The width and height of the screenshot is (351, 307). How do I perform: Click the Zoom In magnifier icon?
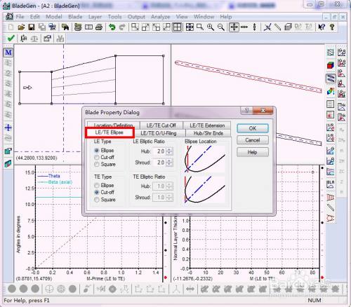pos(211,27)
